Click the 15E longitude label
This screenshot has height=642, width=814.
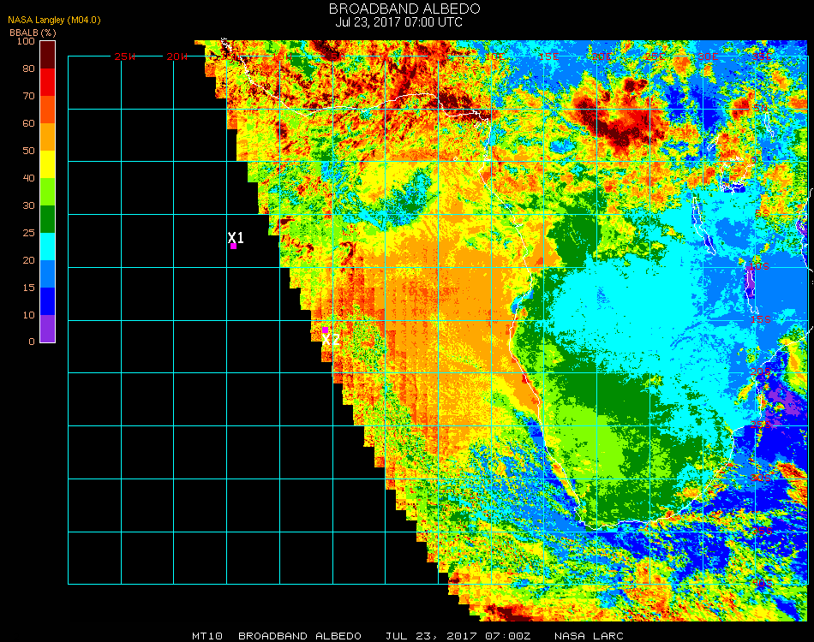[548, 56]
